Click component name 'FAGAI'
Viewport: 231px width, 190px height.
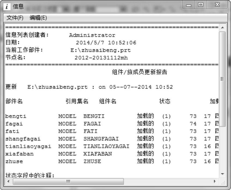click(x=92, y=124)
